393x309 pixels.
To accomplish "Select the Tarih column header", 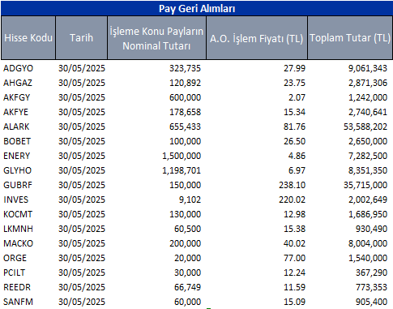I will pos(81,37).
